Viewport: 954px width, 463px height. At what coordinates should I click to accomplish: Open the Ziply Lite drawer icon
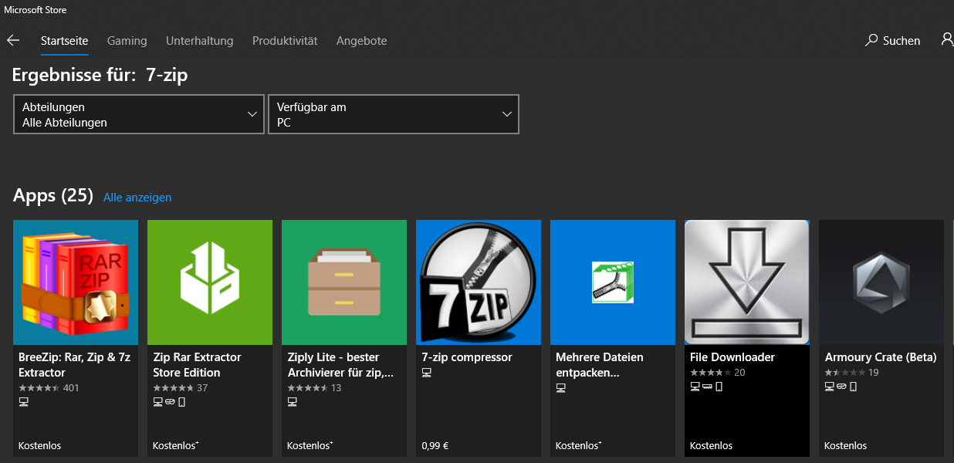tap(344, 282)
